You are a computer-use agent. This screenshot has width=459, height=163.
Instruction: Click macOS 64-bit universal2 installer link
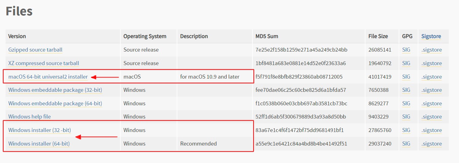pos(48,77)
